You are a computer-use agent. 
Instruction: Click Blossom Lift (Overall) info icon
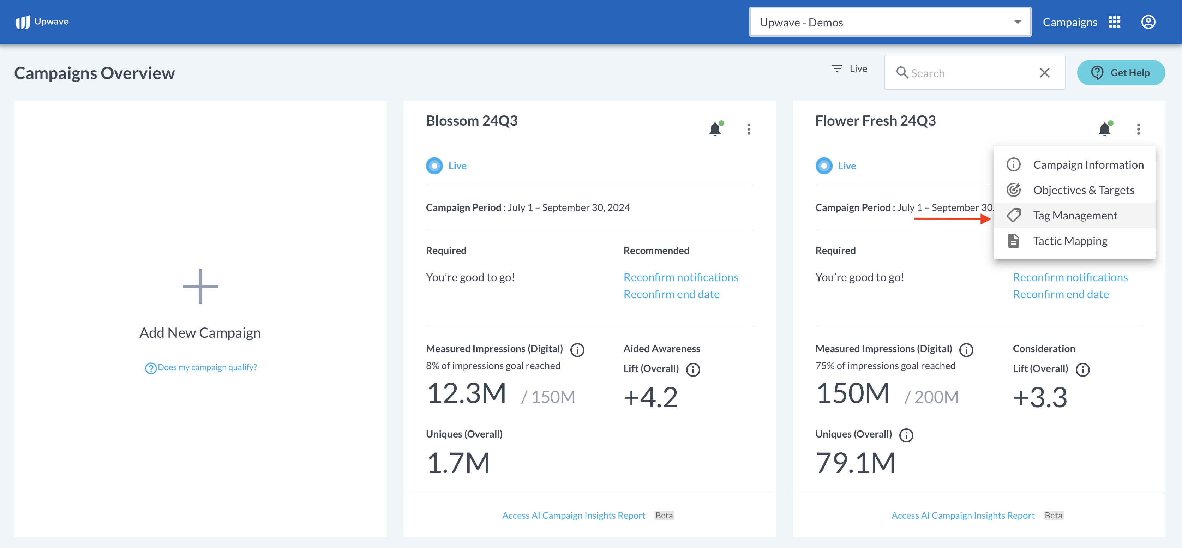coord(693,369)
